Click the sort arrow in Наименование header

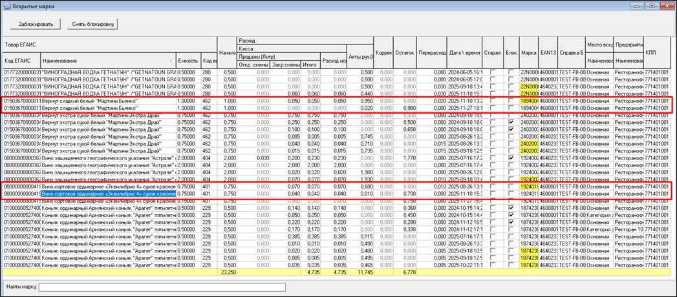point(172,61)
